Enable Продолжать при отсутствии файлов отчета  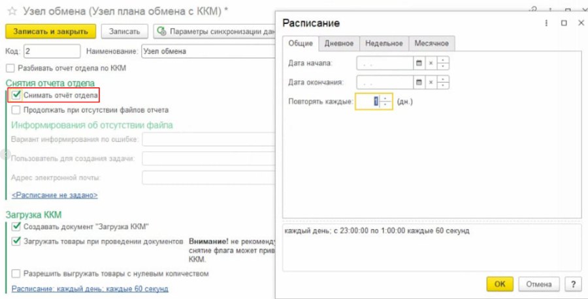point(16,110)
